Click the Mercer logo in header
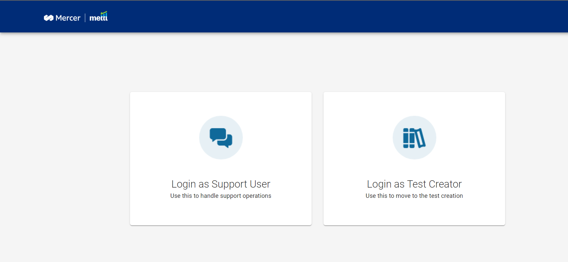Screen dimensions: 568x262 pyautogui.click(x=62, y=18)
